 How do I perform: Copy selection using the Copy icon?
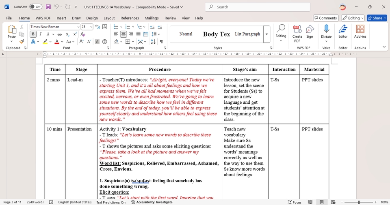[x=22, y=34]
